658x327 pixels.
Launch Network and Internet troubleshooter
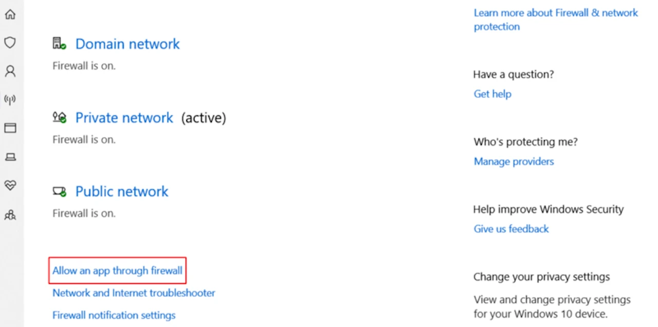point(134,293)
